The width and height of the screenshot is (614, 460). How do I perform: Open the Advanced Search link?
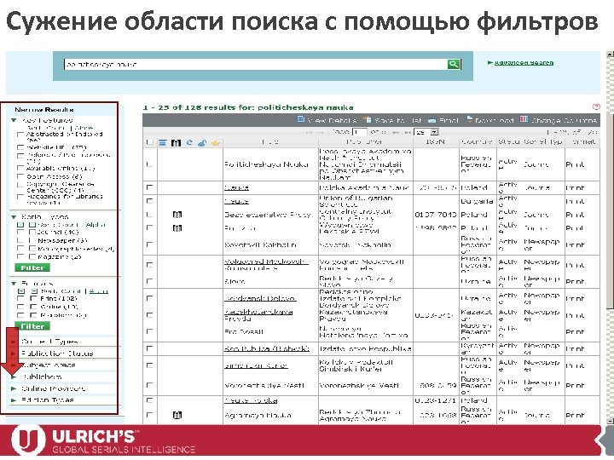524,62
